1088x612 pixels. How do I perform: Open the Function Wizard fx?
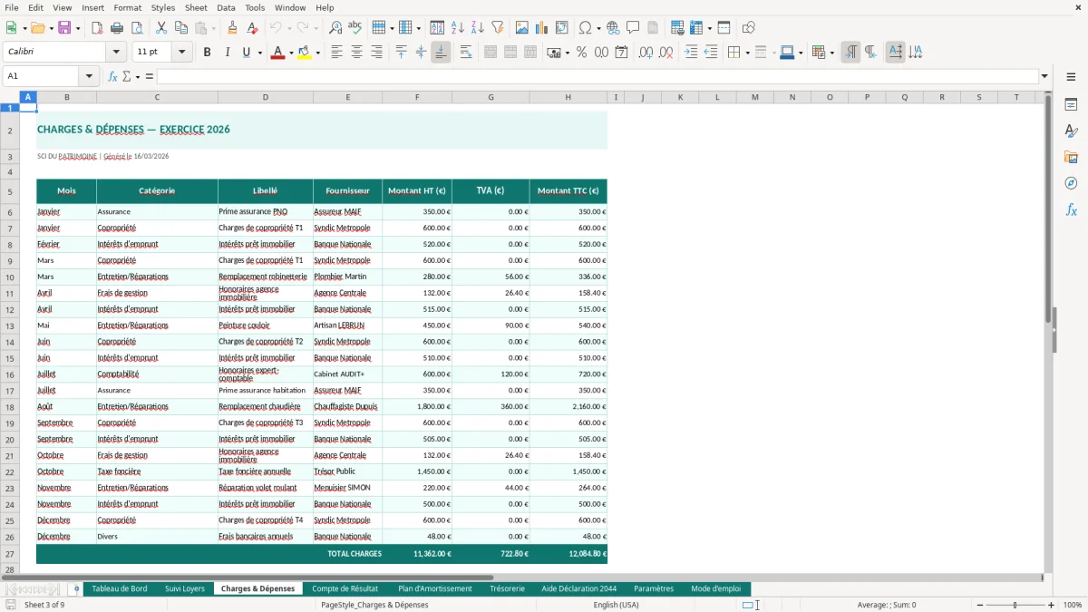(112, 76)
